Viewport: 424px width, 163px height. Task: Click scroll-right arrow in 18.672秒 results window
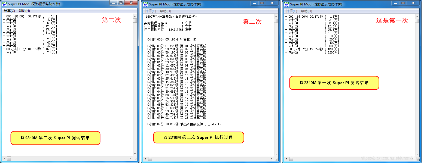tap(130, 158)
